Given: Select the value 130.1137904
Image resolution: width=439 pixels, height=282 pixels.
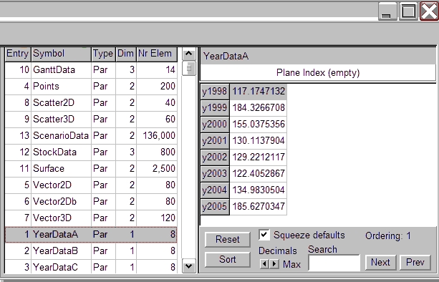Looking at the screenshot, I should point(258,141).
